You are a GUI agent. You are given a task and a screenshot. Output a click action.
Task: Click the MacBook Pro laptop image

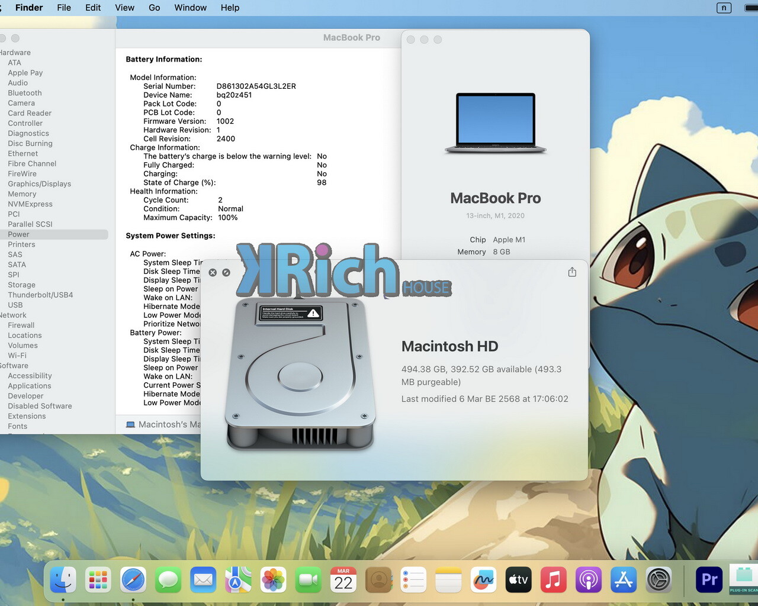pos(496,123)
